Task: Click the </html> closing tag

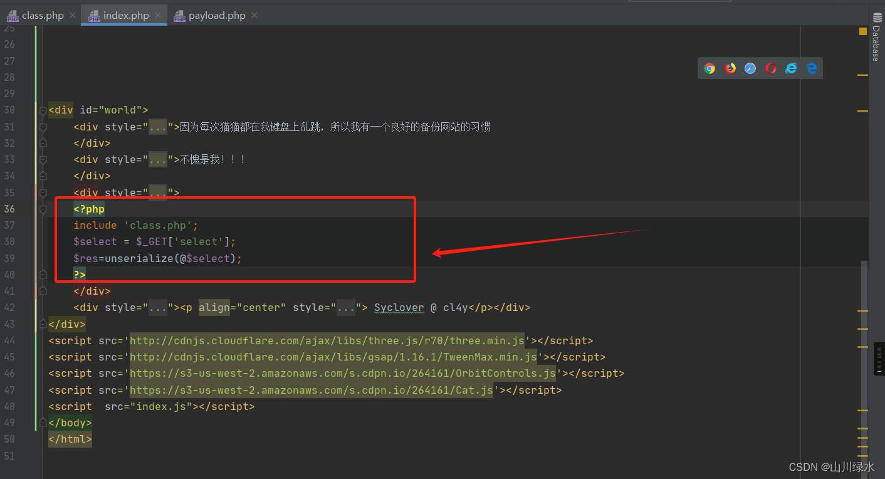Action: coord(70,440)
